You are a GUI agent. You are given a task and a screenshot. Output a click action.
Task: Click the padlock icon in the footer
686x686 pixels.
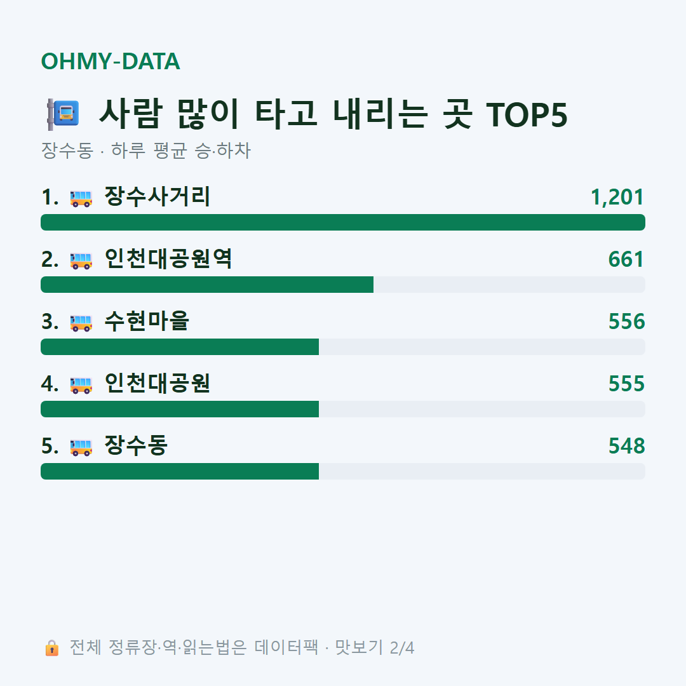pyautogui.click(x=51, y=647)
